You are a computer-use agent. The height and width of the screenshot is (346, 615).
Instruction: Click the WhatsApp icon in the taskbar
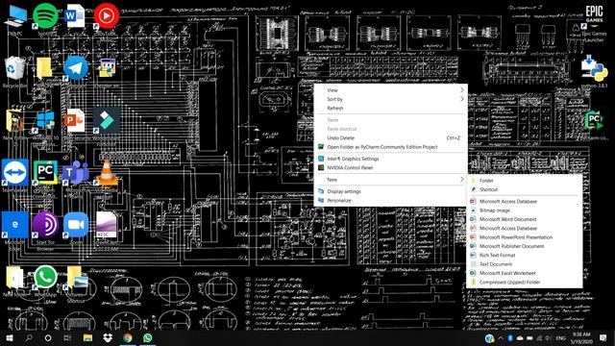147,337
